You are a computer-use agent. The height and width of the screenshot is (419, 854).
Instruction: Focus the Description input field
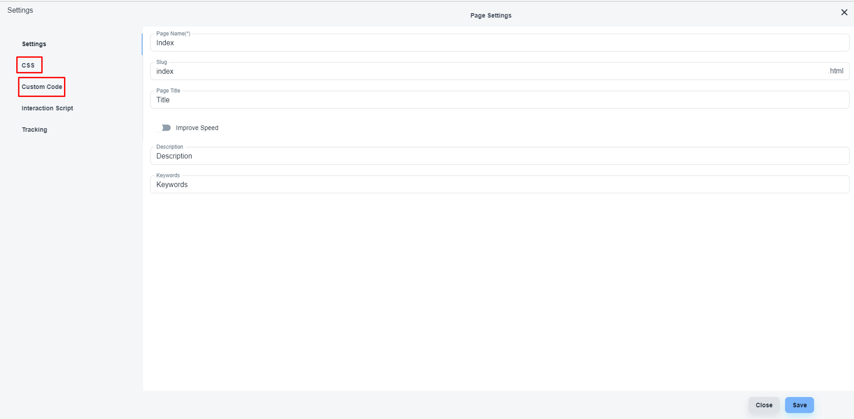(499, 157)
